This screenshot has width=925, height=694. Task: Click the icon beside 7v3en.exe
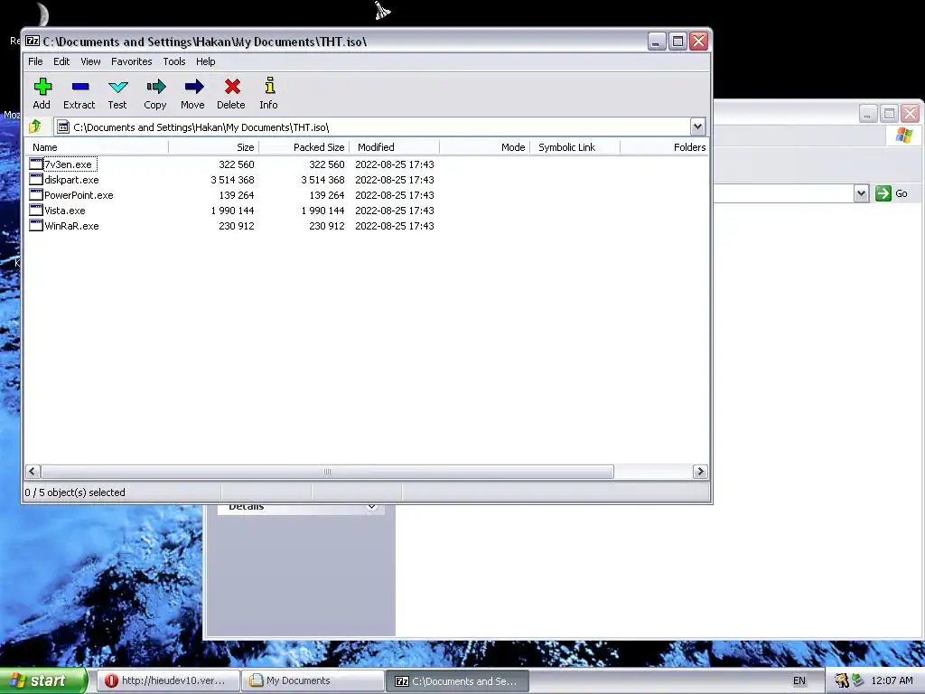click(36, 164)
